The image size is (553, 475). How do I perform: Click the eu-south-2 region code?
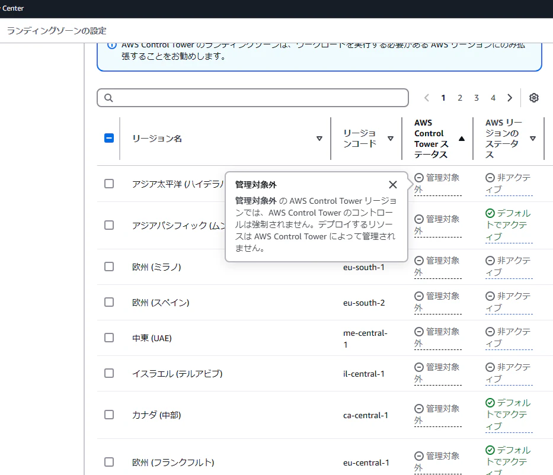(x=364, y=303)
